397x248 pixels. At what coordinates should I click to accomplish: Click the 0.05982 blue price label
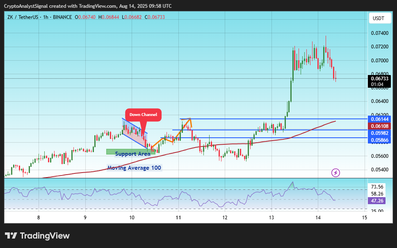coord(379,133)
